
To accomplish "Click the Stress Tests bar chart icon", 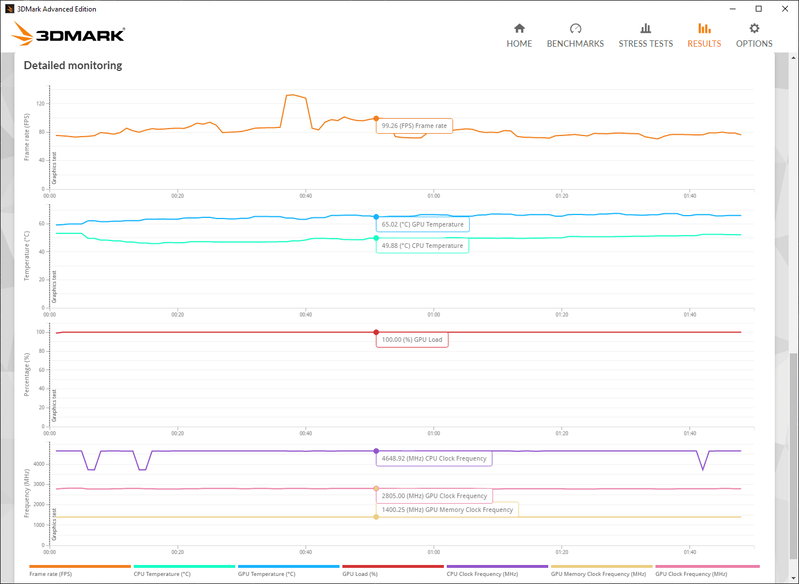I will click(x=646, y=28).
